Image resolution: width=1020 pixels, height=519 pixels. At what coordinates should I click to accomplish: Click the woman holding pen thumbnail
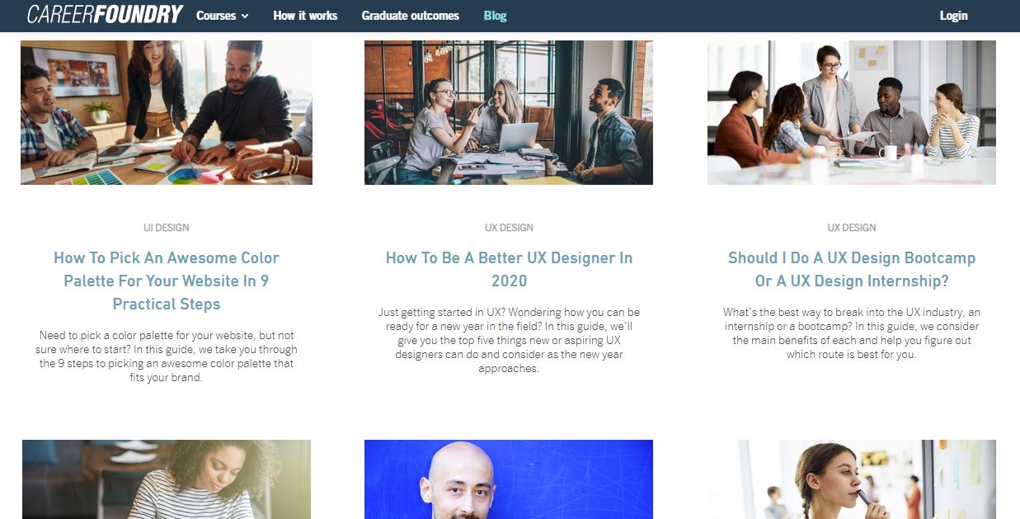tap(852, 479)
